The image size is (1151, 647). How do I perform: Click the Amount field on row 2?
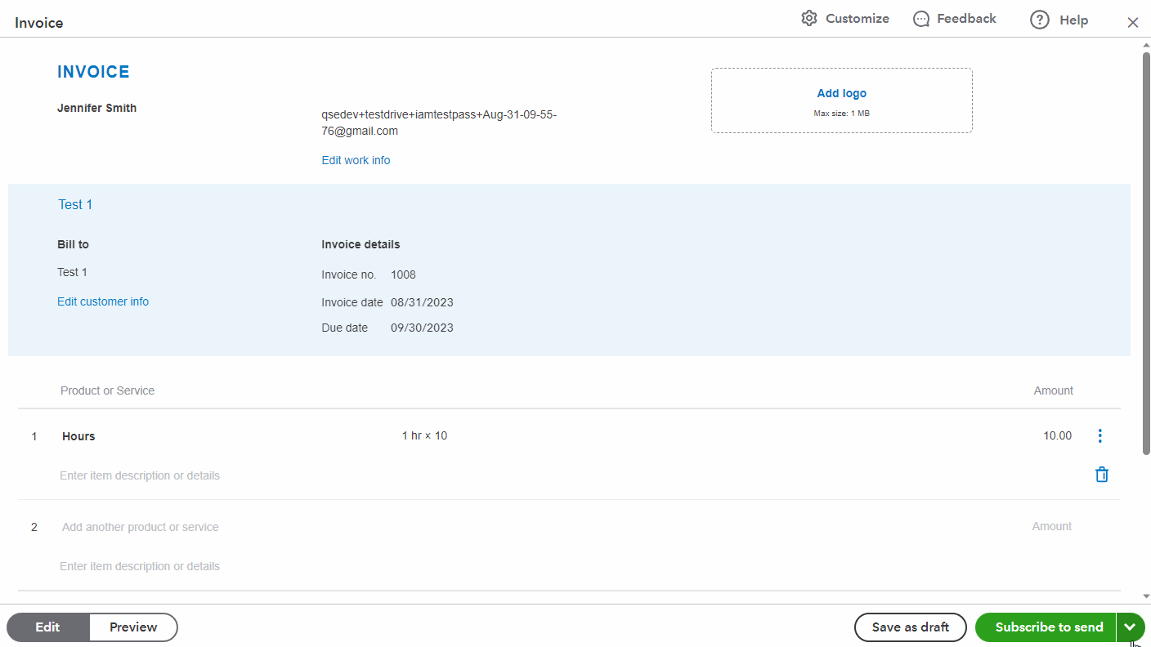[1051, 527]
